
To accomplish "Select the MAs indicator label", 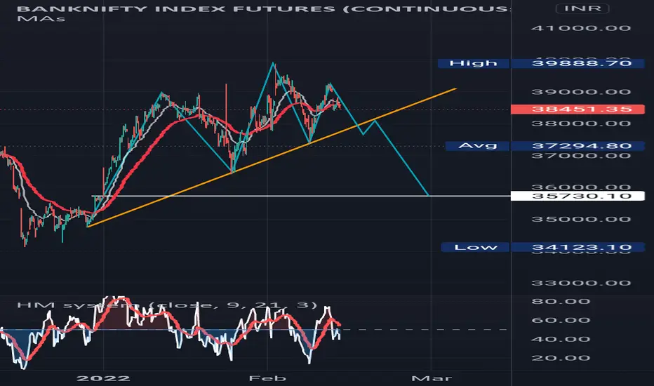I will click(41, 19).
